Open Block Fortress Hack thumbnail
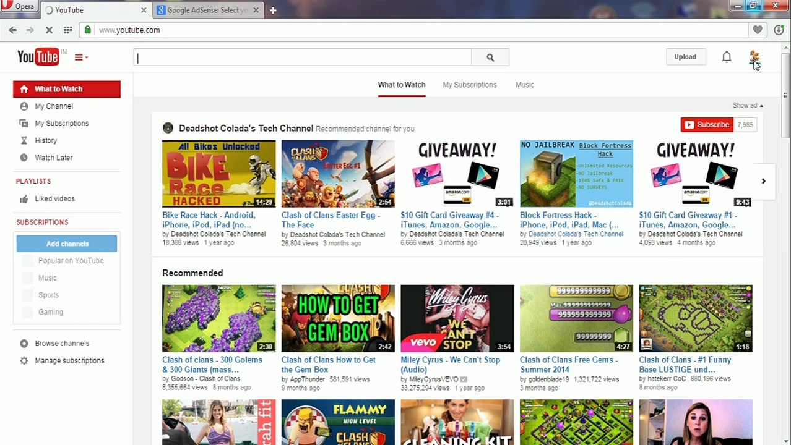Image resolution: width=791 pixels, height=445 pixels. coord(576,174)
